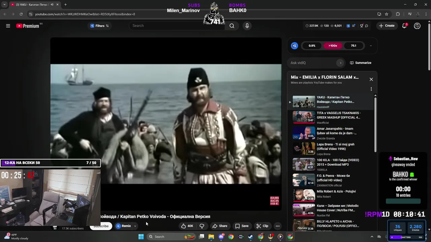Image resolution: width=431 pixels, height=242 pixels.
Task: Open the vidIQ Filters button
Action: pos(100,26)
